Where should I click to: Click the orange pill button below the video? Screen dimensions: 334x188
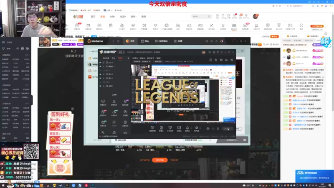pos(159,160)
